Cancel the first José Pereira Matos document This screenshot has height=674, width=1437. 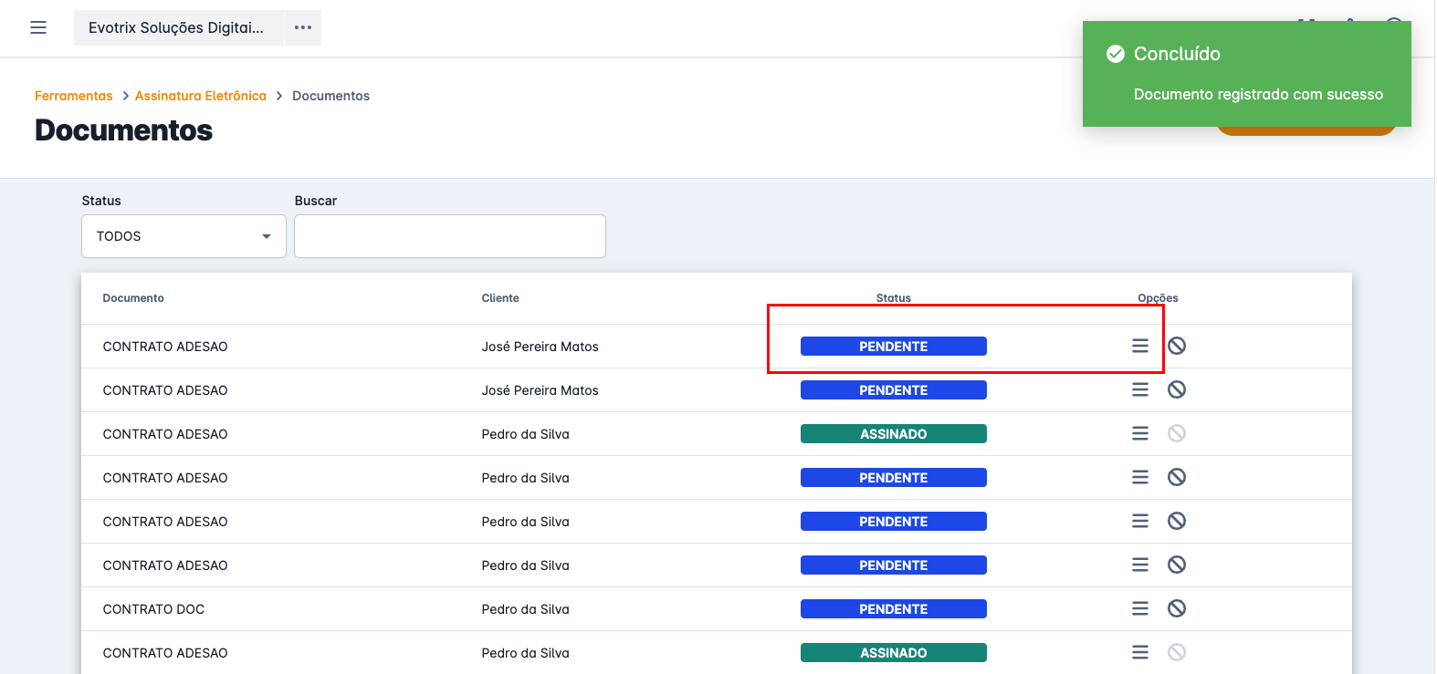(x=1177, y=347)
